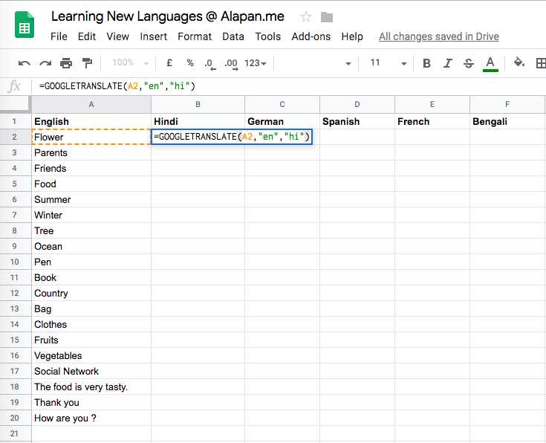Open the View menu

(x=117, y=36)
